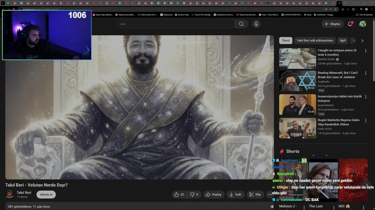This screenshot has height=210, width=375.
Task: Select the Takıl Beri adlı yükleyiciden chip
Action: click(x=315, y=41)
